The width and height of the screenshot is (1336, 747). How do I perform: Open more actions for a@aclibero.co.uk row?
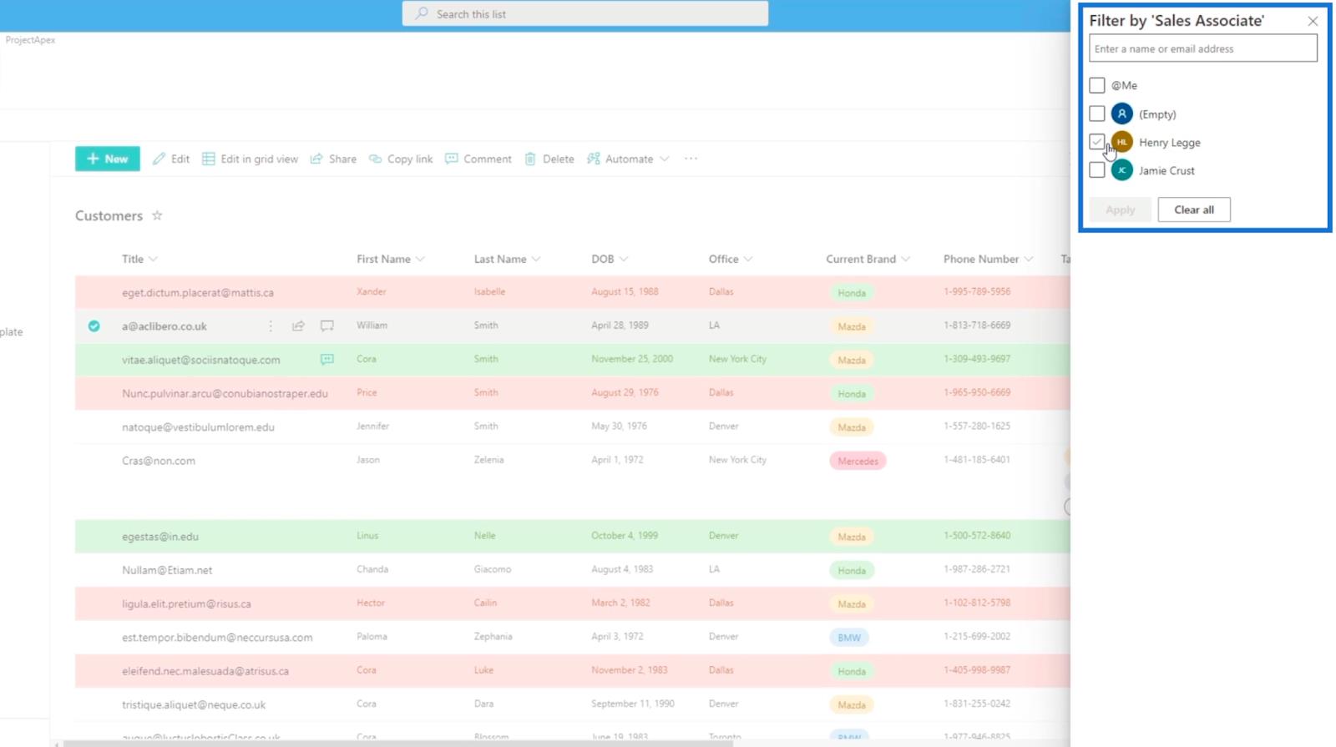tap(271, 326)
